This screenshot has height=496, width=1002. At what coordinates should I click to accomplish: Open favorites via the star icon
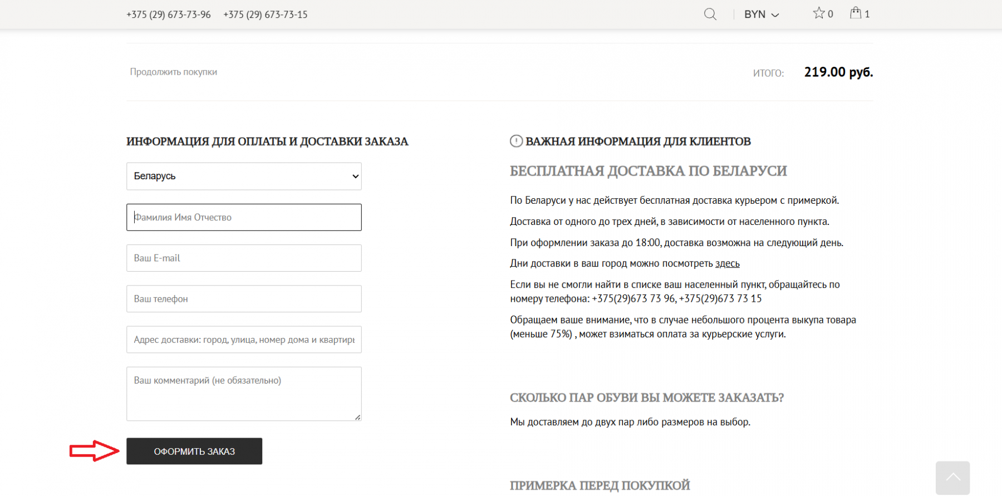click(x=818, y=13)
